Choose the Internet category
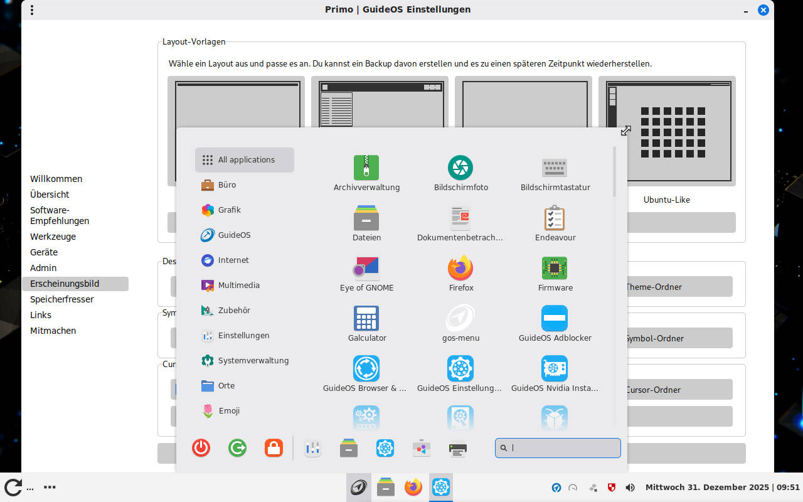803x502 pixels. pos(245,260)
